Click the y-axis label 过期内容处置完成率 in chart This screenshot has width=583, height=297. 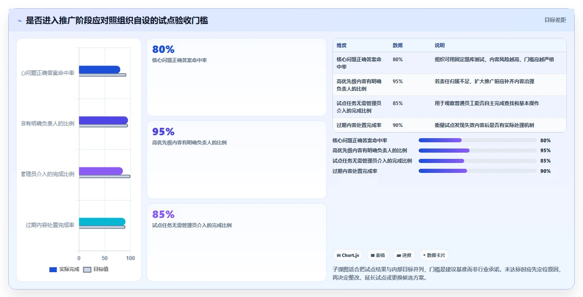50,225
